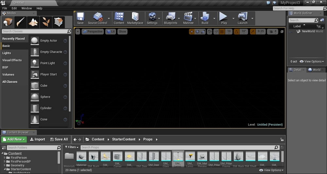The width and height of the screenshot is (327, 174).
Task: Click the green Add New button
Action: tap(14, 139)
